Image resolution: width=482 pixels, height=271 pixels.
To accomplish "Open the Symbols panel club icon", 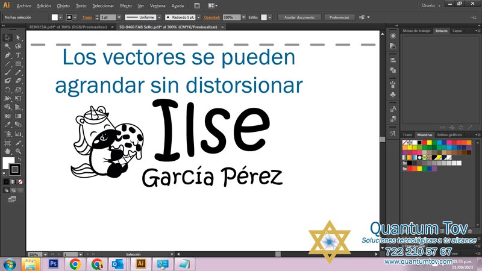I will tap(393, 95).
